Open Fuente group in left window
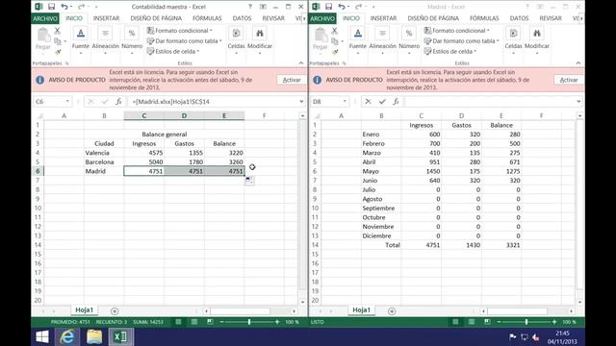 pyautogui.click(x=81, y=40)
